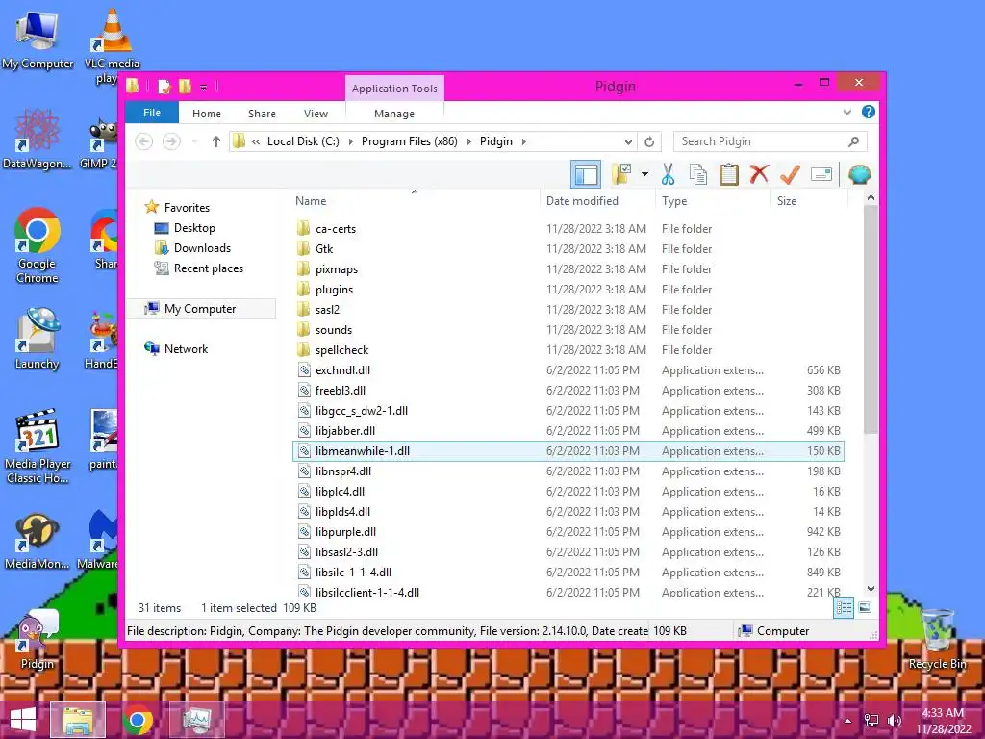Click the resource monitor taskbar icon
Viewport: 985px width, 739px height.
click(x=198, y=720)
